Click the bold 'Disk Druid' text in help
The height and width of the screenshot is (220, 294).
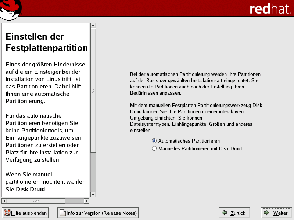[31, 190]
